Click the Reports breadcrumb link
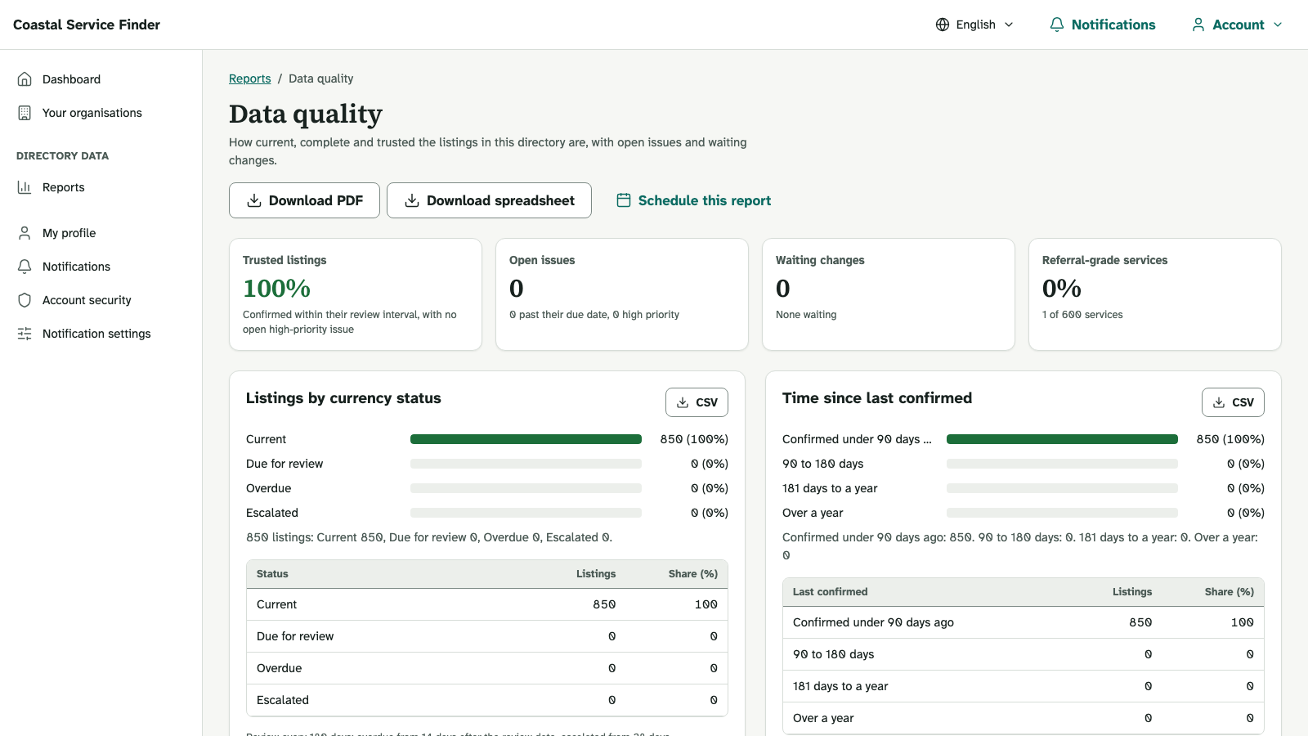The height and width of the screenshot is (736, 1308). [250, 79]
